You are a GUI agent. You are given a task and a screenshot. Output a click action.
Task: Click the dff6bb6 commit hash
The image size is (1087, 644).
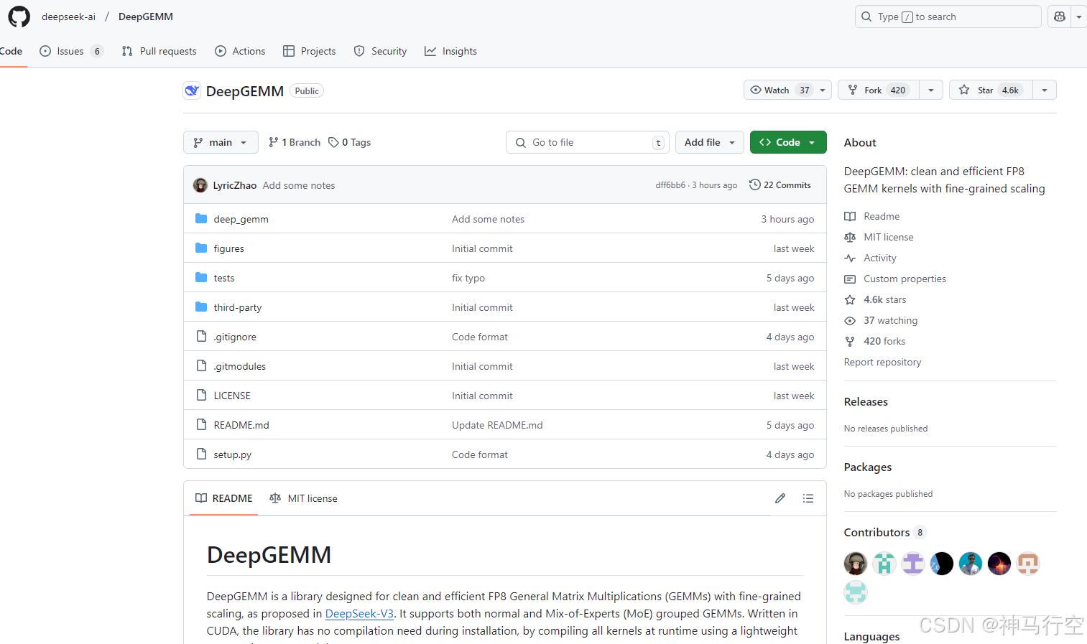[670, 185]
